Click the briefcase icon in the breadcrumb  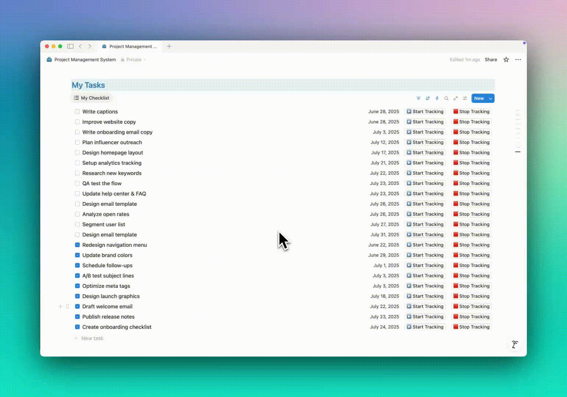click(49, 60)
